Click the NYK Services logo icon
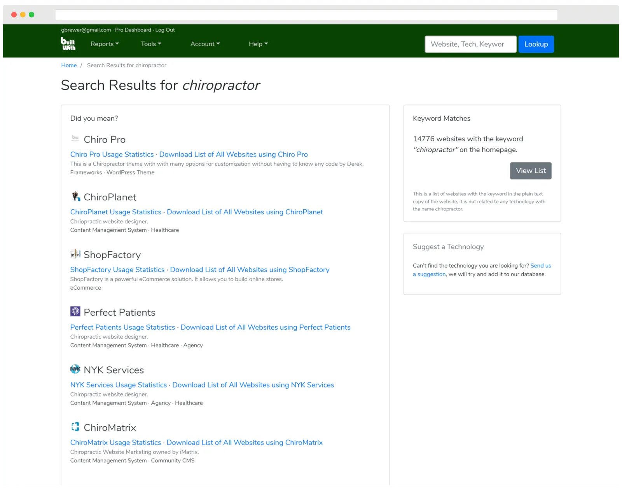The width and height of the screenshot is (622, 490). (x=75, y=369)
